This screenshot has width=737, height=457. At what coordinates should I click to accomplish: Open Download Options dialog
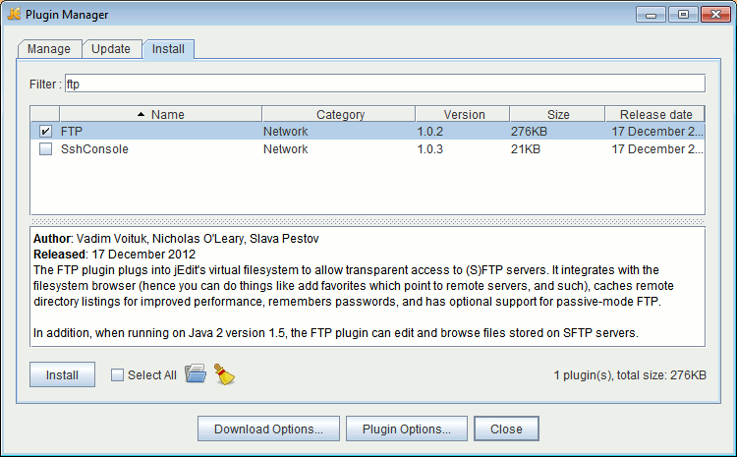(x=268, y=428)
